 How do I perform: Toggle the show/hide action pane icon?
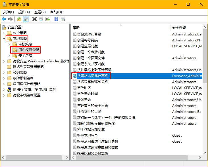point(63,19)
